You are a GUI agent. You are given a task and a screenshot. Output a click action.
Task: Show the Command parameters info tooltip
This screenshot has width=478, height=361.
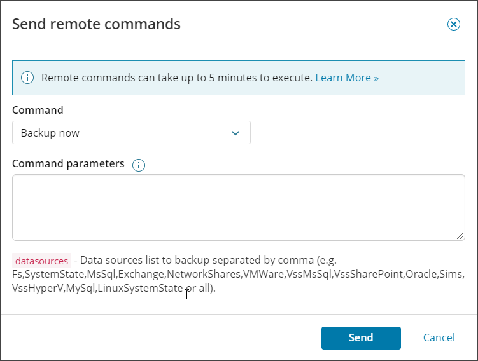point(139,165)
